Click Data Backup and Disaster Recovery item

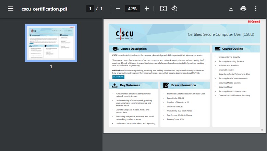click(234, 95)
